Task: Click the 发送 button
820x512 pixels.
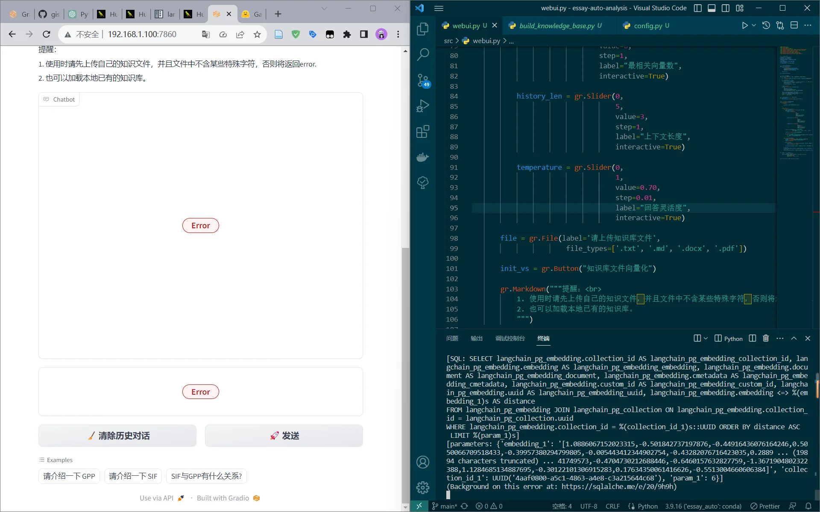Action: tap(284, 436)
